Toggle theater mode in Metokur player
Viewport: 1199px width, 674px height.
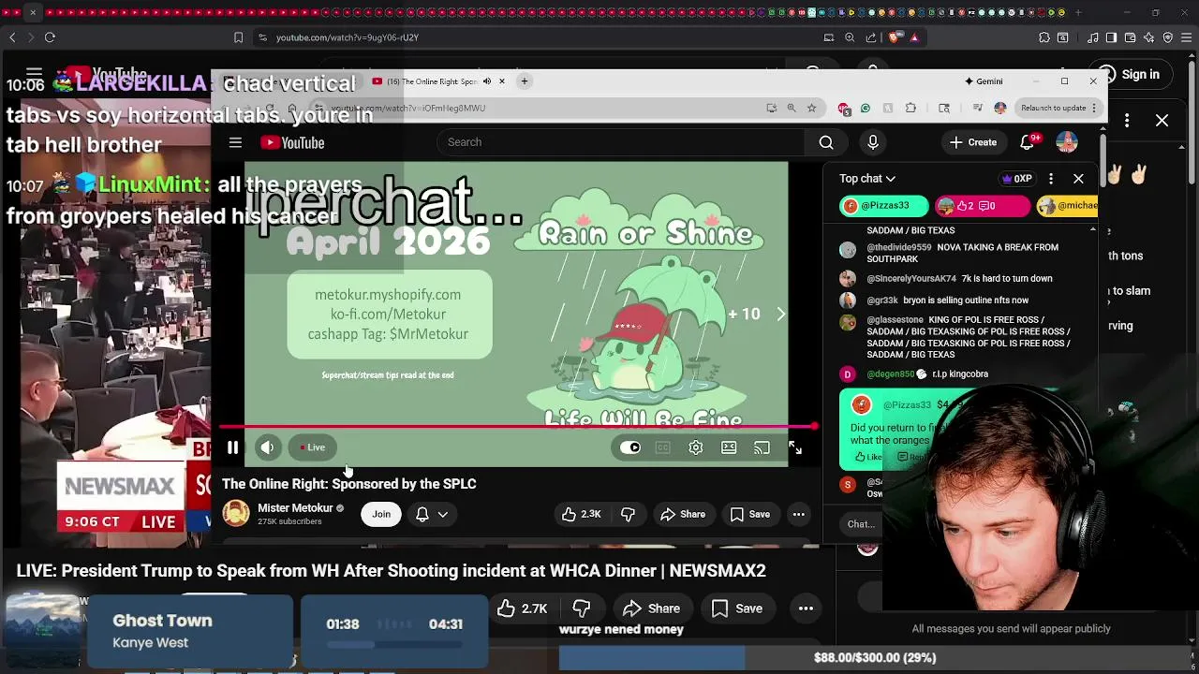(x=729, y=447)
